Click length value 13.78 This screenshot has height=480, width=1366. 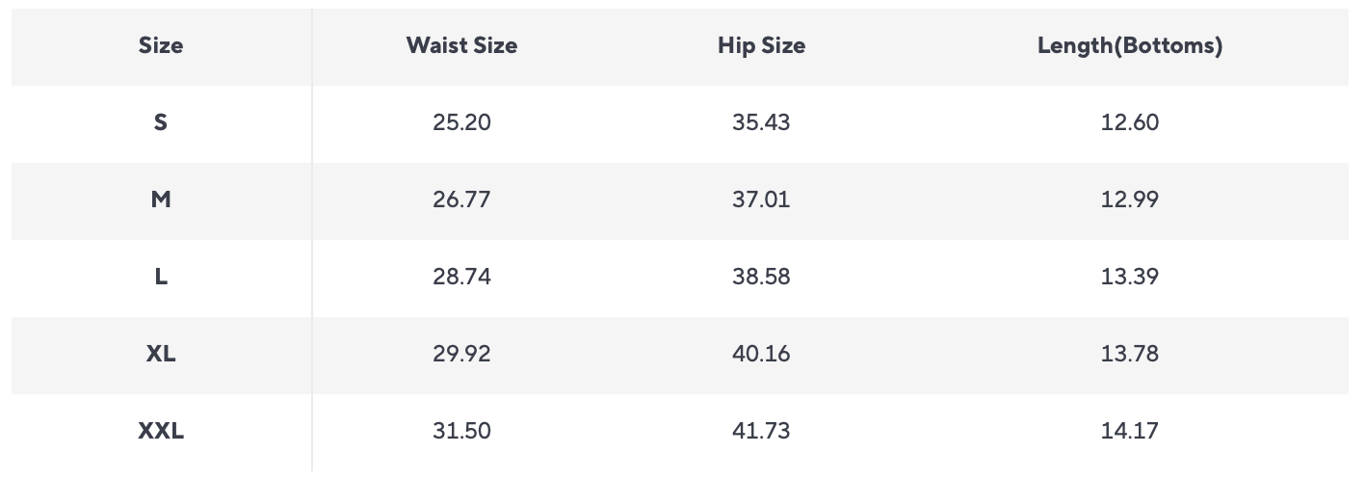click(x=1130, y=354)
